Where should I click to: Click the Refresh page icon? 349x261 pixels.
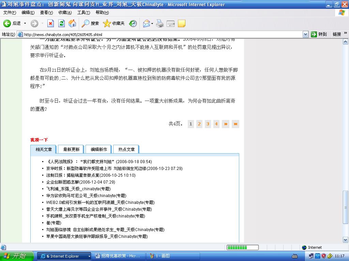(61, 23)
